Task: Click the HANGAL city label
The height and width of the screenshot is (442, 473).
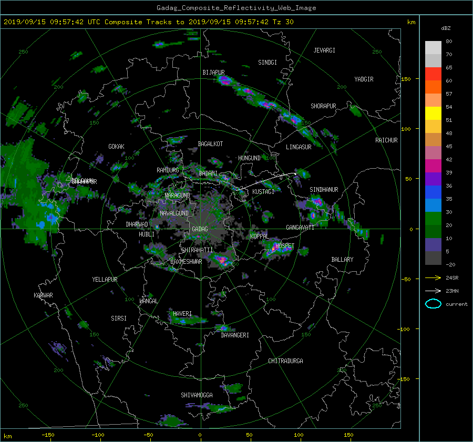Action: point(148,301)
